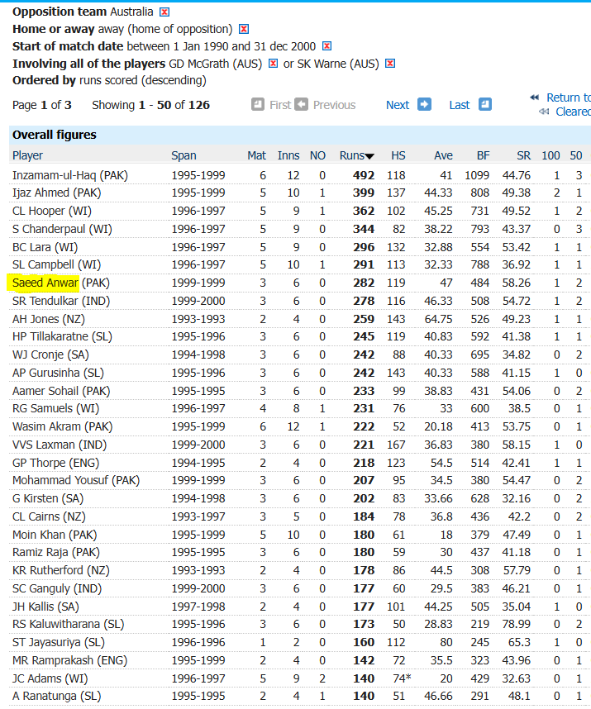Open KR Rutherford player page
The image size is (591, 709).
pyautogui.click(x=47, y=571)
